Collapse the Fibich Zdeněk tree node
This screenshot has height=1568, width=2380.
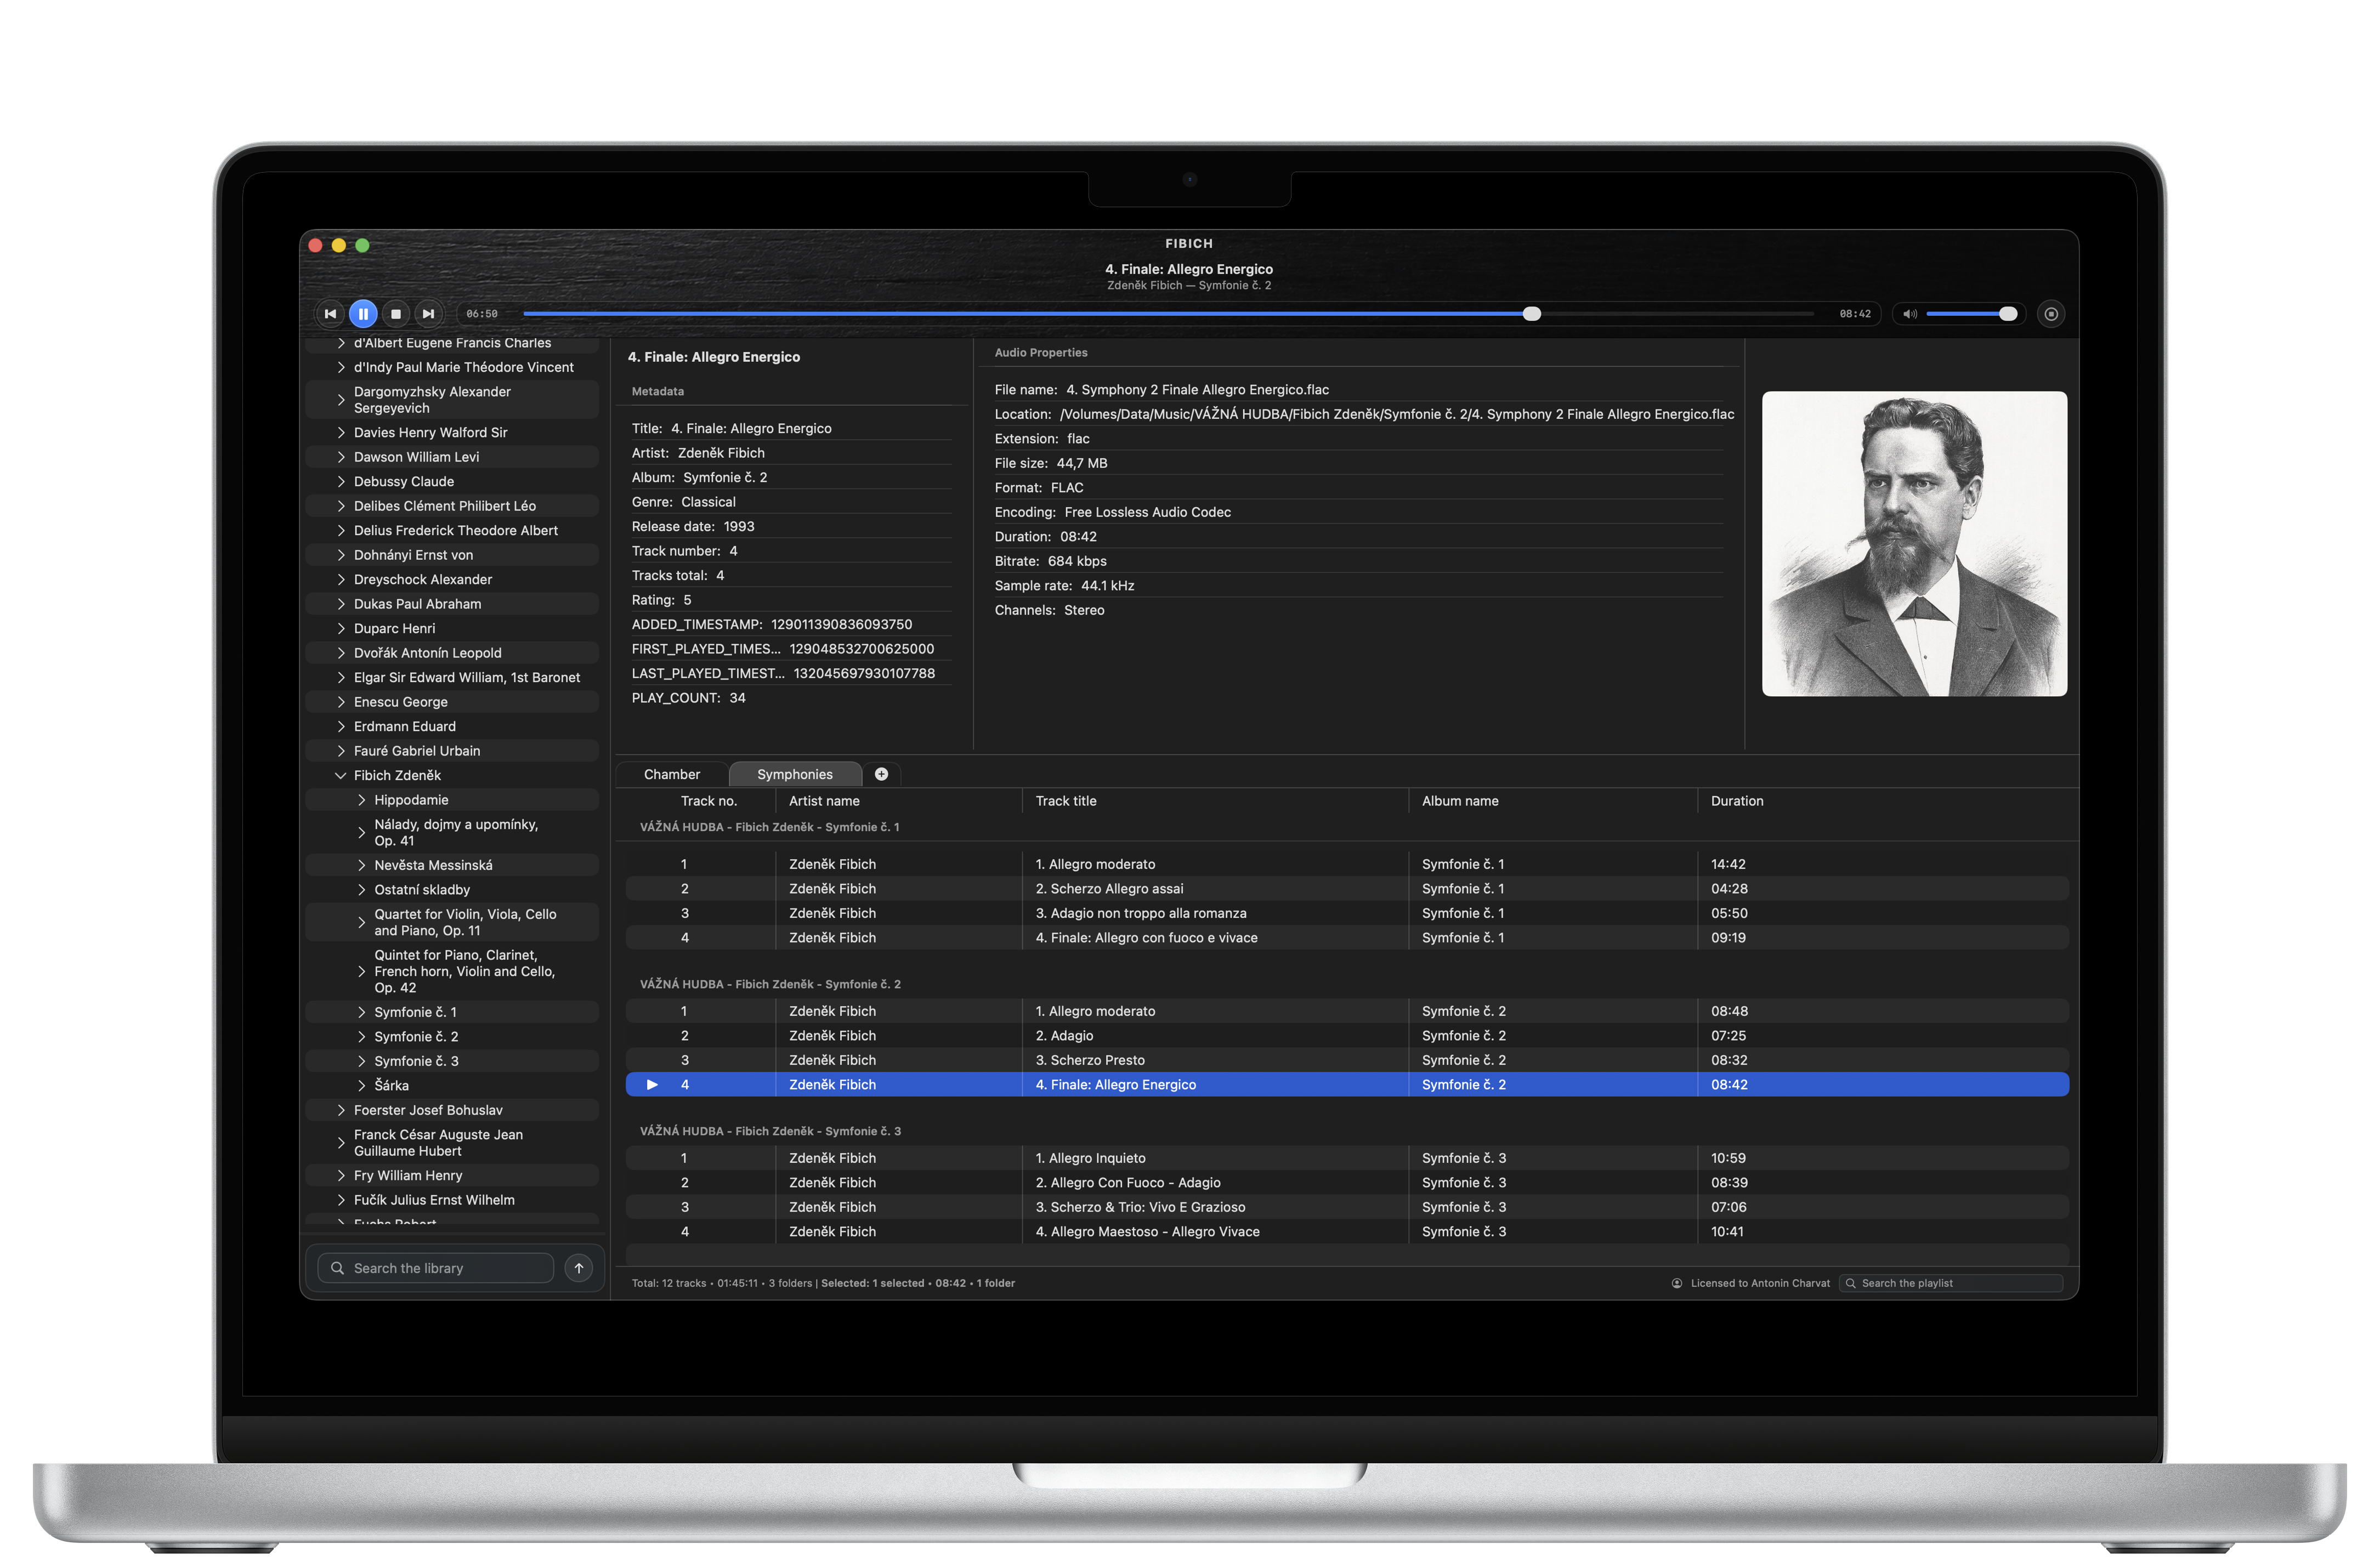coord(340,775)
